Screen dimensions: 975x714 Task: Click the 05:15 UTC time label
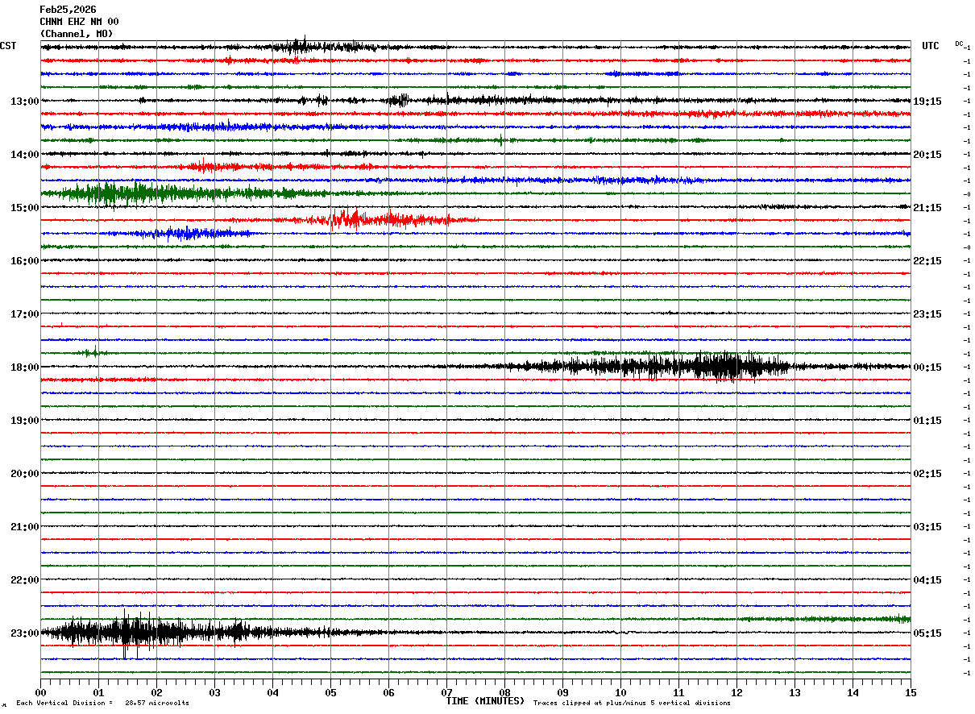click(927, 633)
